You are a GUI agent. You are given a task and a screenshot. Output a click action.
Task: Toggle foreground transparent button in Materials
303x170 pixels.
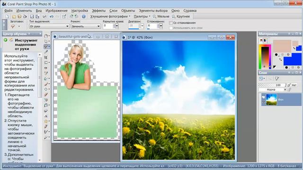(288, 55)
